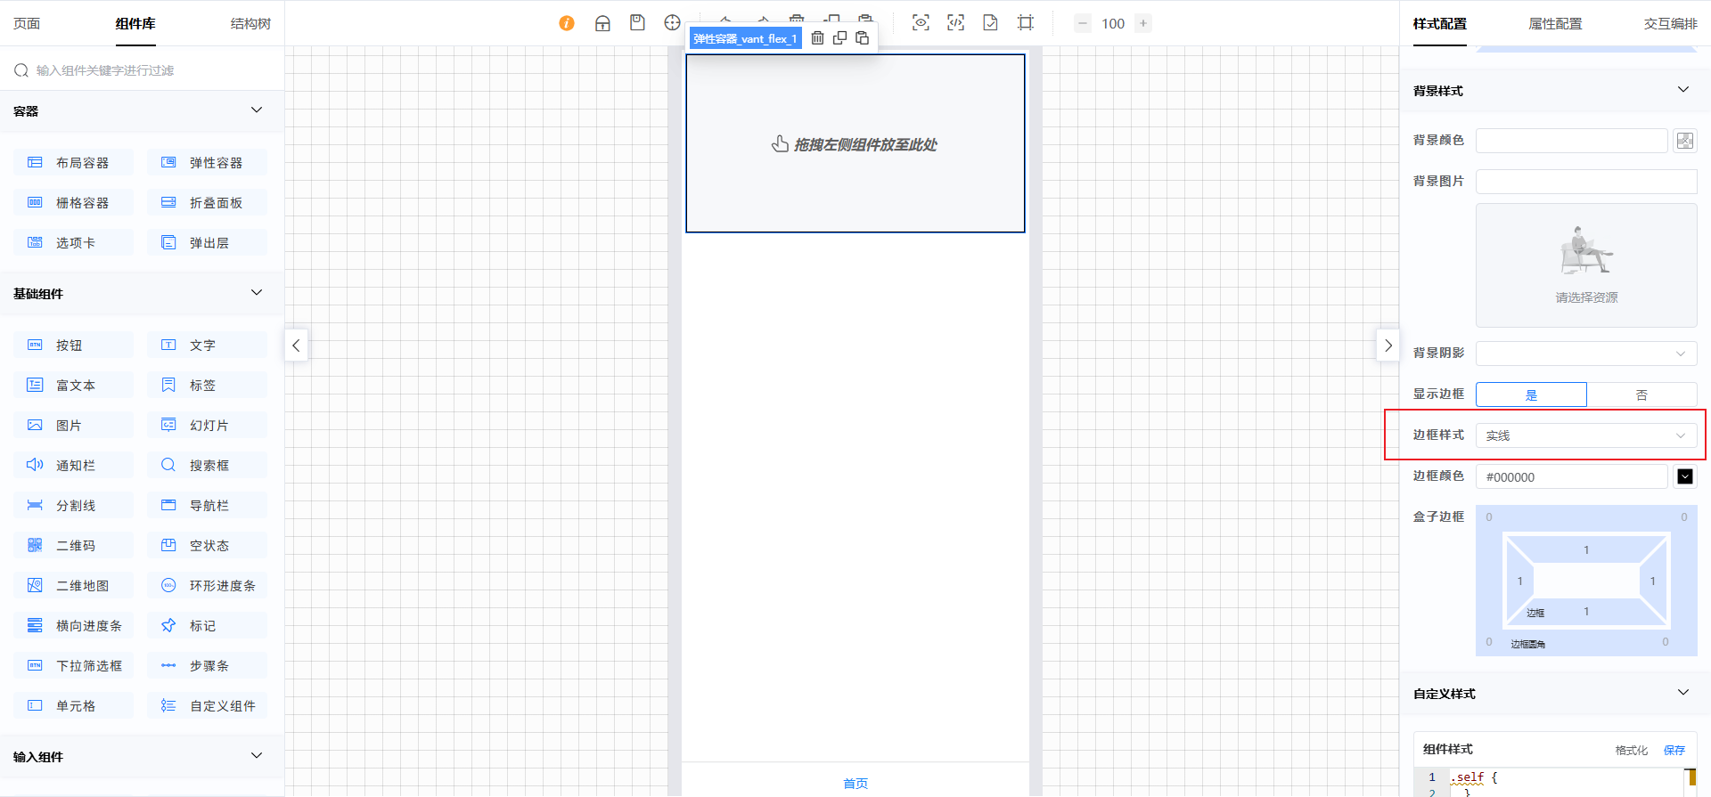Switch to the 属性配置 tab
Viewport: 1711px width, 797px height.
(1555, 24)
